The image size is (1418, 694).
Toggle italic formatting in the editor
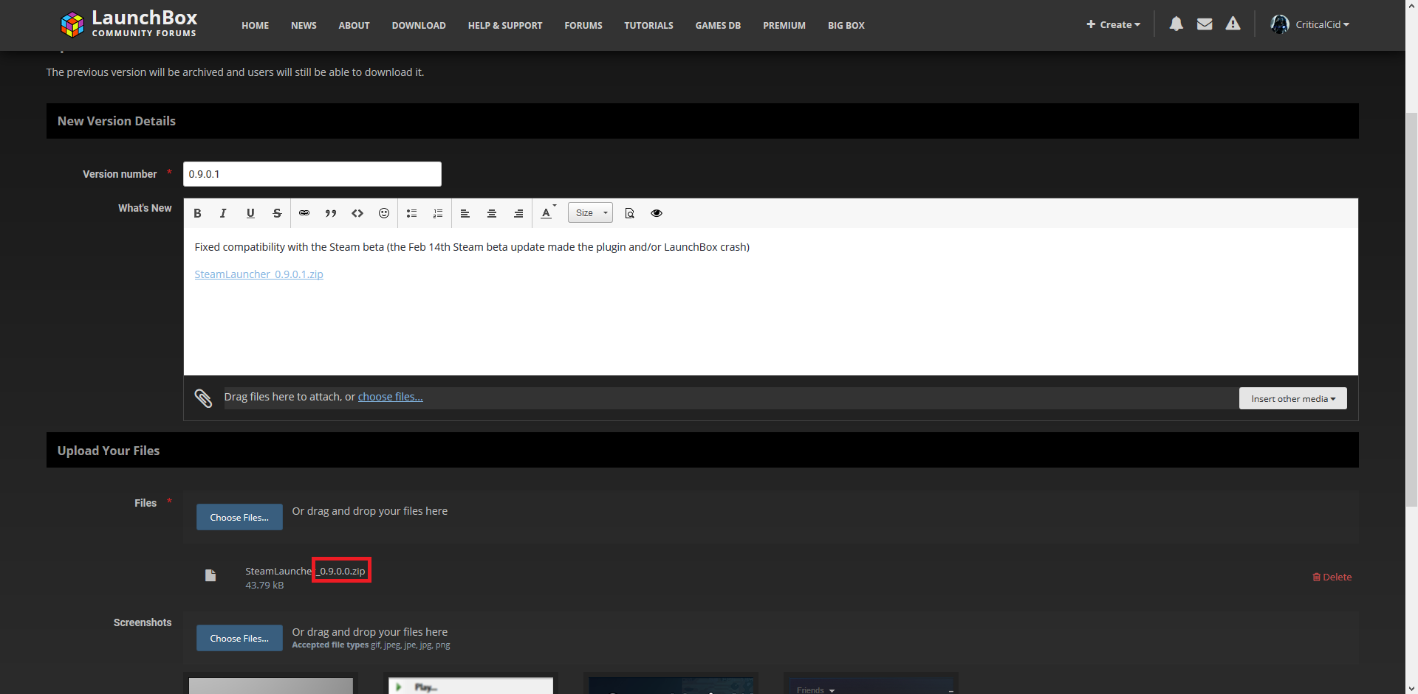click(223, 213)
